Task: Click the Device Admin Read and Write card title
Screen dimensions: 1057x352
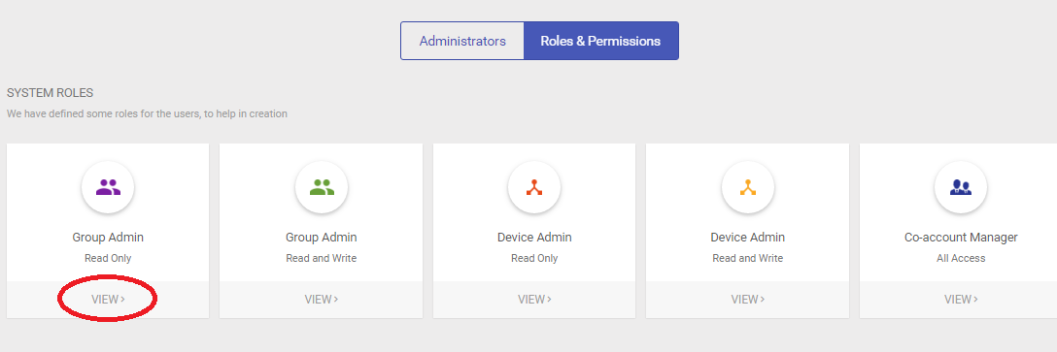Action: [x=748, y=238]
